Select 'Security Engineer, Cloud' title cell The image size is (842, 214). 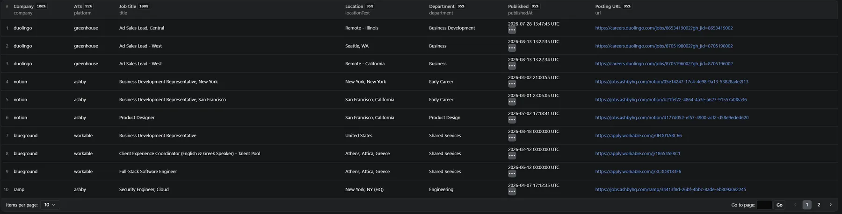pyautogui.click(x=144, y=190)
